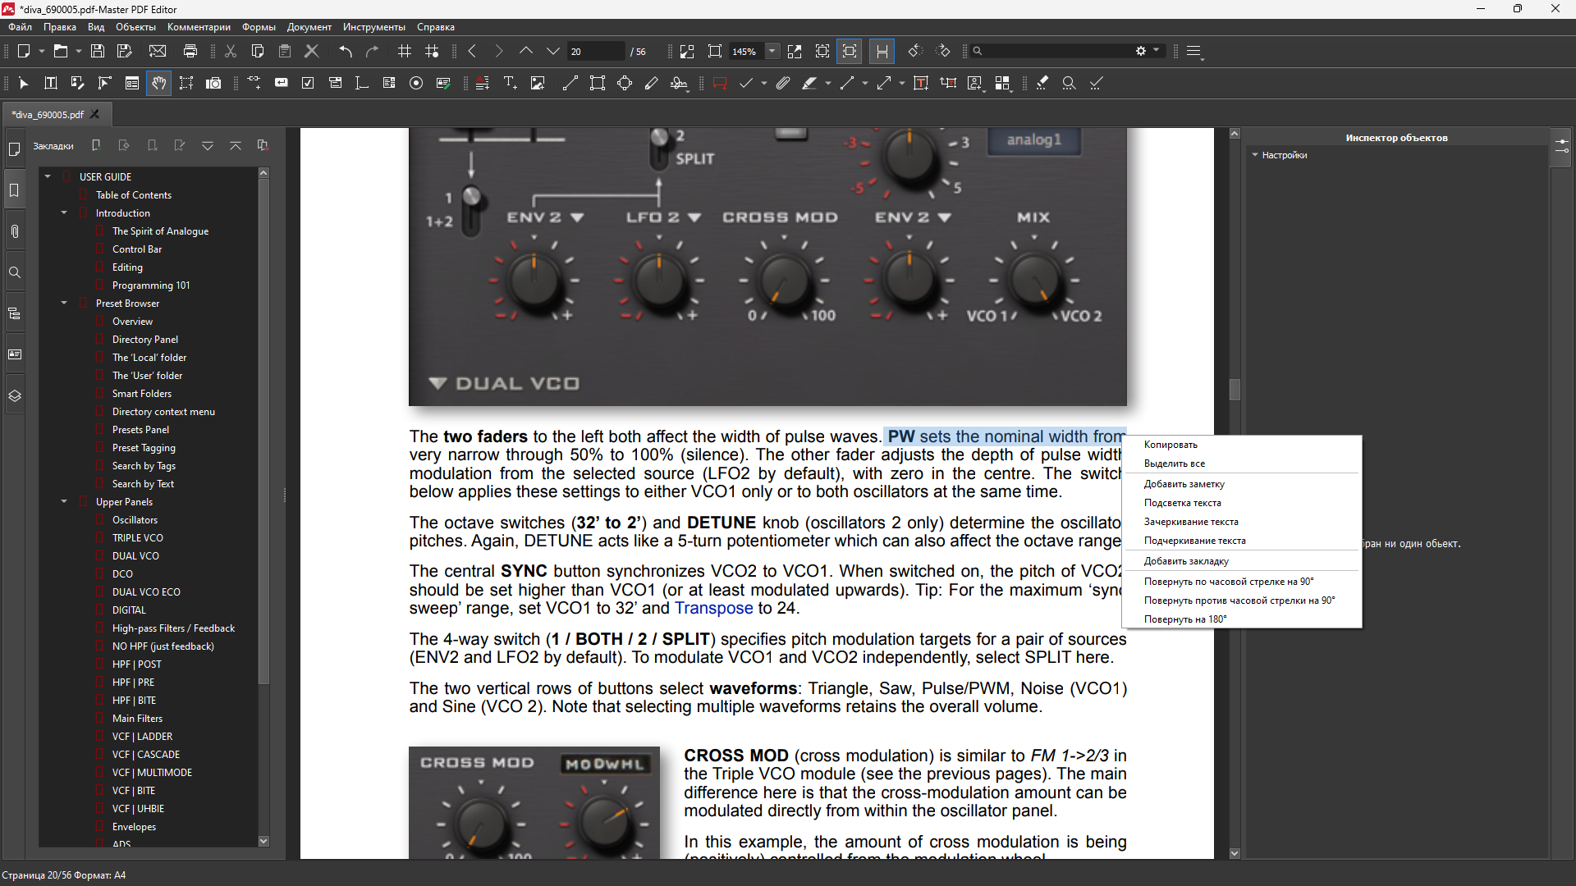Open the zoom level 145% dropdown
The image size is (1576, 886).
(x=772, y=51)
